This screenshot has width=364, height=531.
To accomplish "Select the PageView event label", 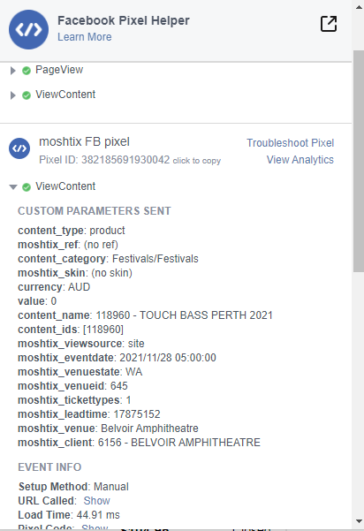I will (59, 70).
